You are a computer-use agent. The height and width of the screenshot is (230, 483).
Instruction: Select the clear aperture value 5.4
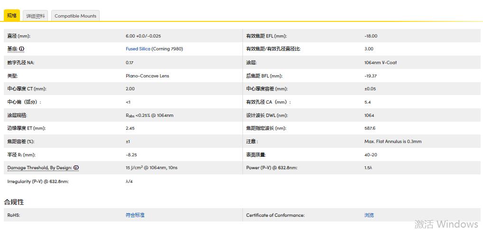point(367,102)
